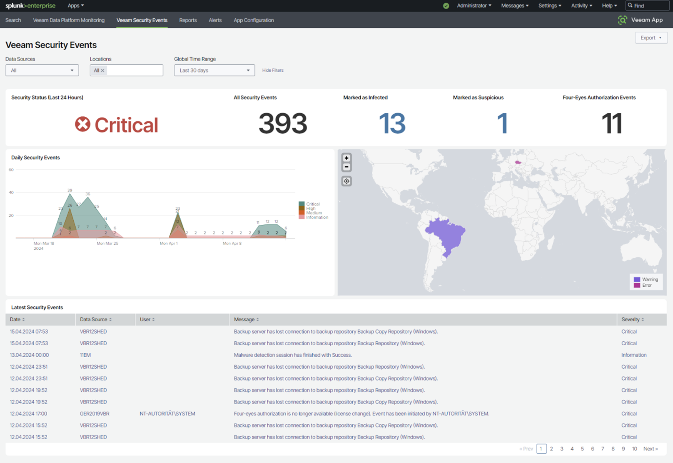Viewport: 673px width, 463px height.
Task: Click the red Critical status icon
Action: (83, 124)
